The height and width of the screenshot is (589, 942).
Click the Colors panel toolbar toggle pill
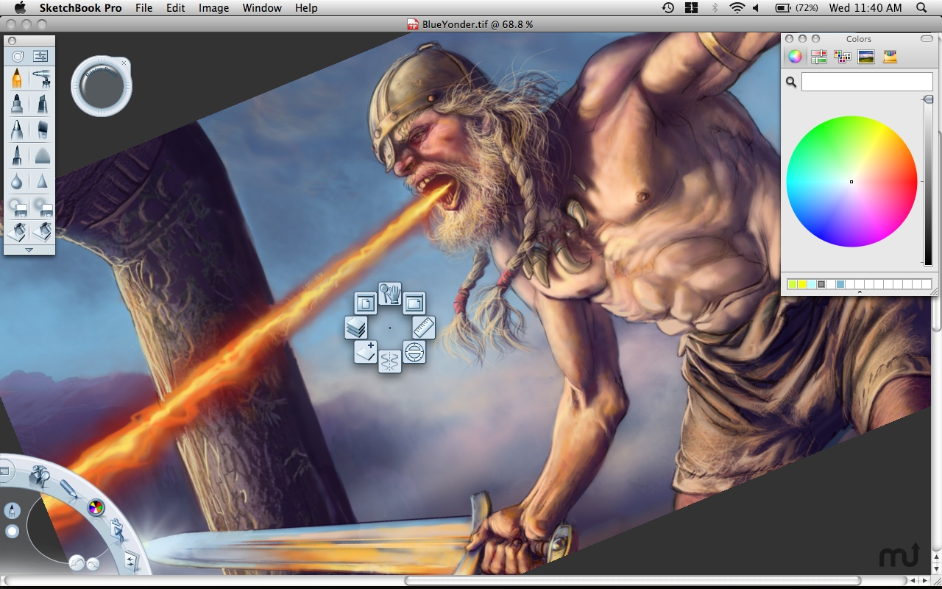coord(926,38)
